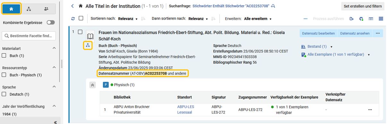
Task: Toggle Kombinierte Ergebnisse switch
Action: [x=51, y=22]
